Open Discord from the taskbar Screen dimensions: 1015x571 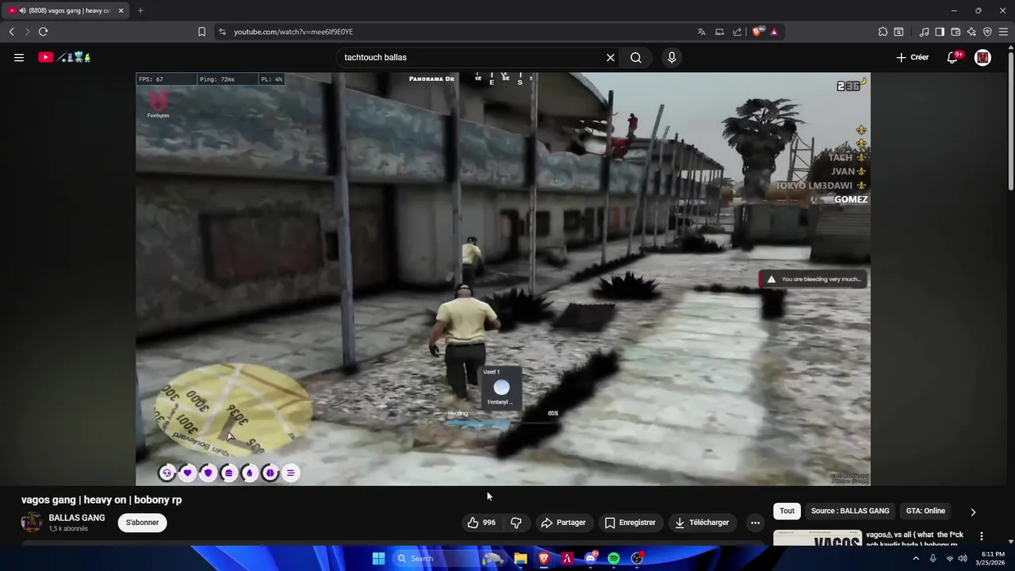(x=591, y=558)
